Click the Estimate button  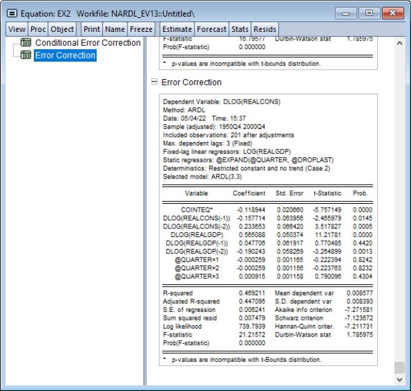click(177, 29)
